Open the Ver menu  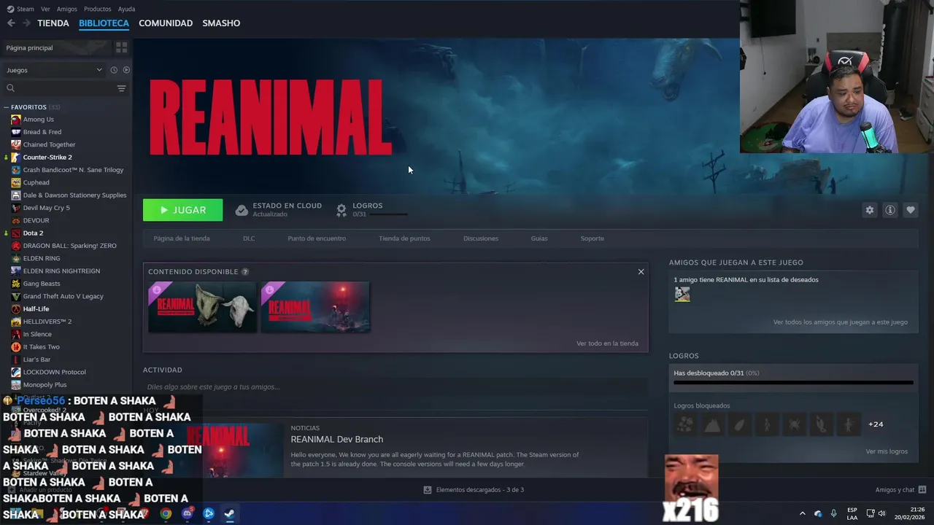pos(45,9)
